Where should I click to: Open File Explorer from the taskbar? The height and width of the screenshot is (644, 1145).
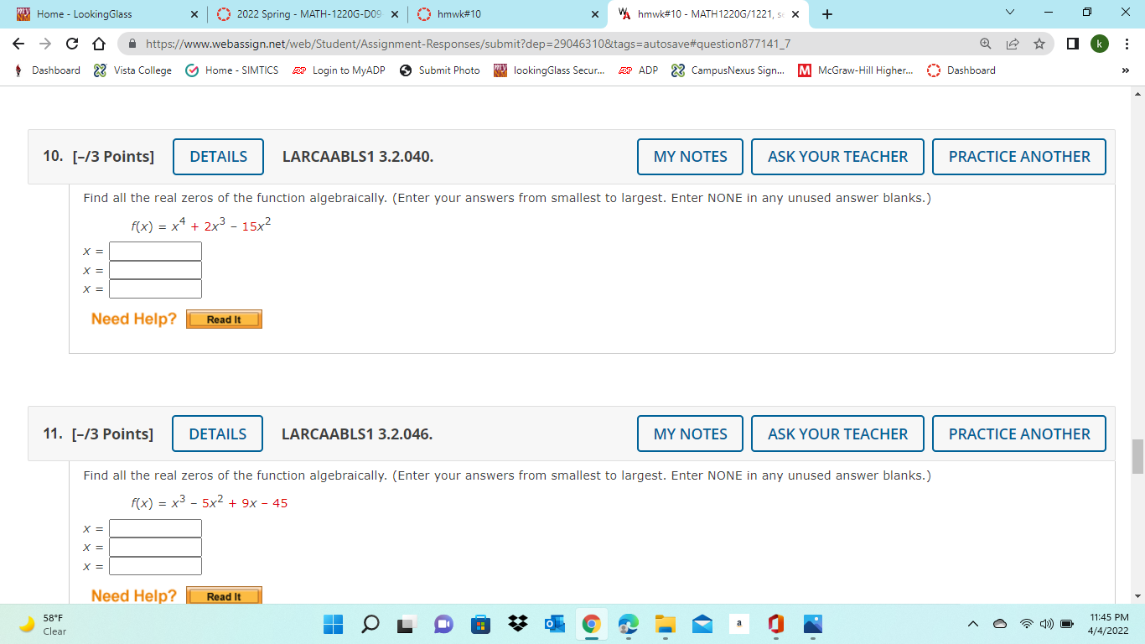point(666,625)
